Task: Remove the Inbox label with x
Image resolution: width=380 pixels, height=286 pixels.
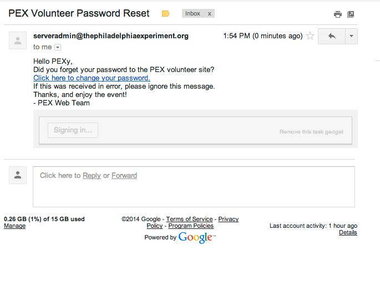Action: pos(209,13)
